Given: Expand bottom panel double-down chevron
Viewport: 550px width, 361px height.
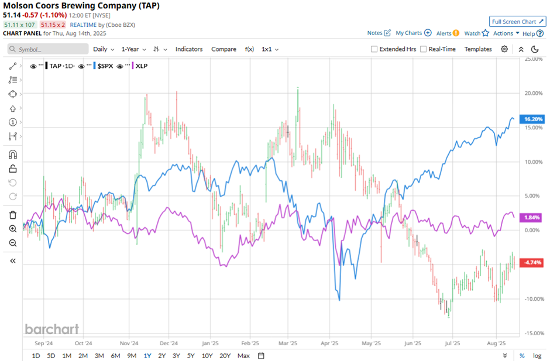Looking at the screenshot, I should (505, 356).
